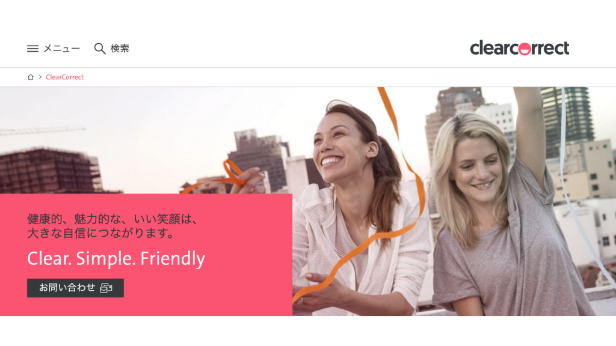The height and width of the screenshot is (346, 616).
Task: Go home via the house breadcrumb icon
Action: tap(30, 77)
